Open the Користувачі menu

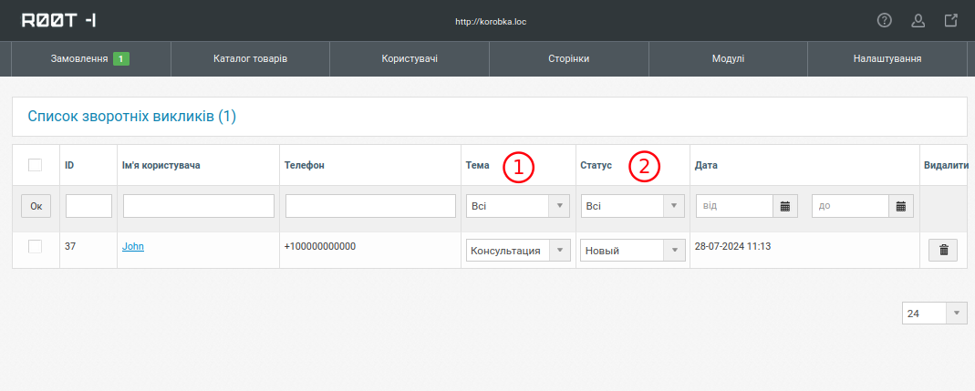tap(410, 59)
